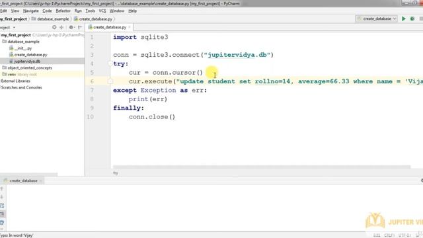The image size is (423, 238).
Task: Start debugging with the green bug icon
Action: [x=412, y=19]
